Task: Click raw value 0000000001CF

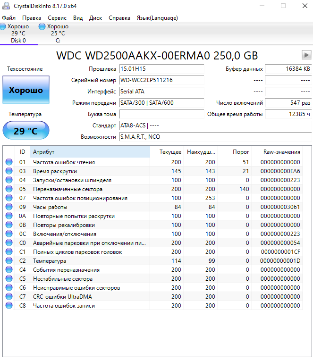Action: point(280,252)
